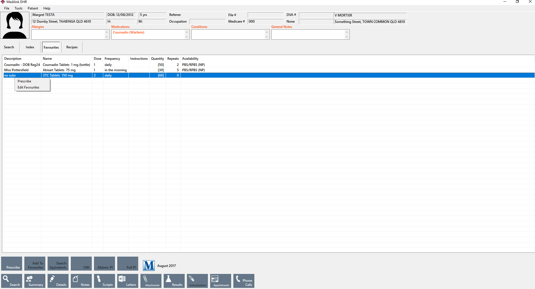Click the Instructions column header
535x289 pixels.
(x=139, y=59)
